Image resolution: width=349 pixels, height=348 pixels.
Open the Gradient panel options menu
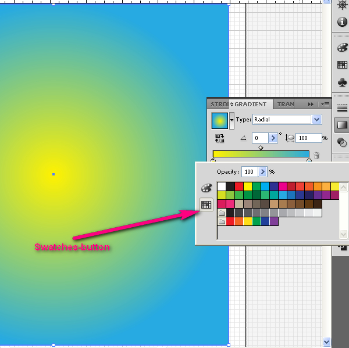(325, 104)
